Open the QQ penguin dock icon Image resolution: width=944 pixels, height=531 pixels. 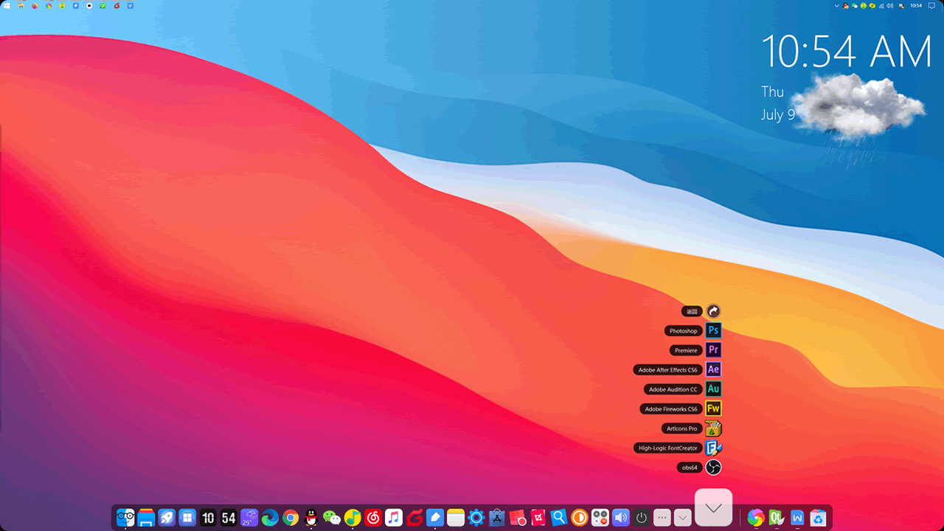point(311,518)
